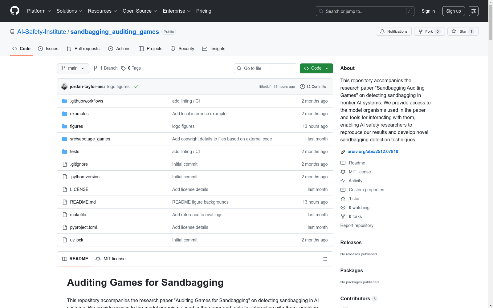Click the star icon beside '1 star'

[x=343, y=199]
